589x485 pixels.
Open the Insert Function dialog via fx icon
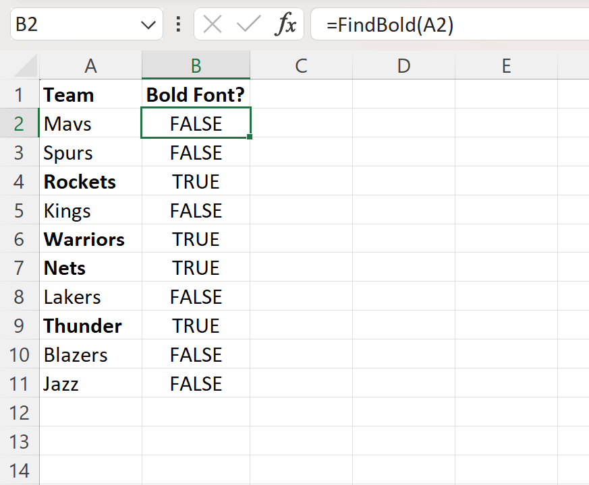click(286, 25)
